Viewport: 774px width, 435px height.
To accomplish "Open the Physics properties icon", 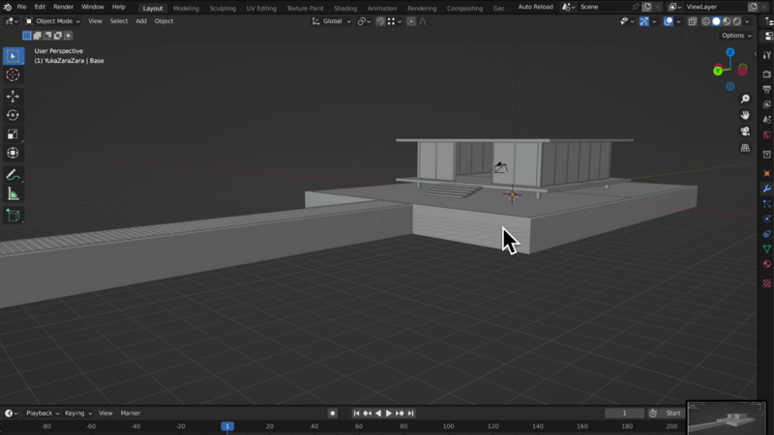I will [766, 218].
